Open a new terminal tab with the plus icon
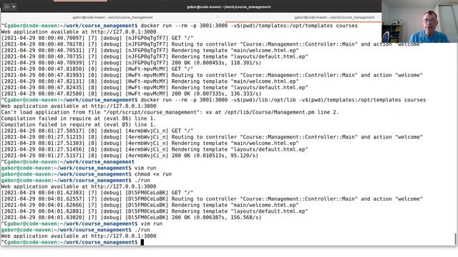This screenshot has height=257, width=458. coord(6,6)
